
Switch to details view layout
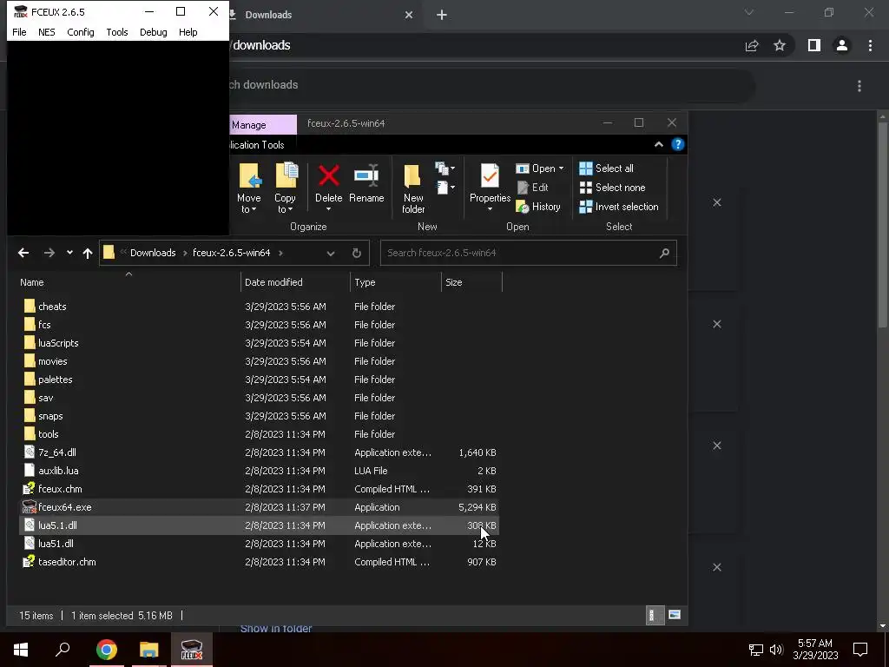click(655, 616)
